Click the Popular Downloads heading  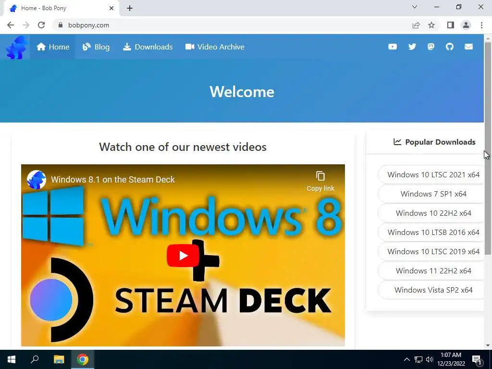click(x=434, y=142)
